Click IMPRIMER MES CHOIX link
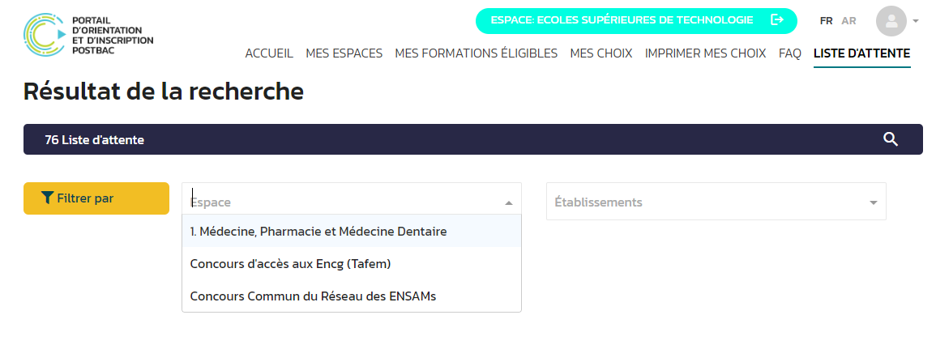Image resolution: width=936 pixels, height=345 pixels. (x=705, y=53)
